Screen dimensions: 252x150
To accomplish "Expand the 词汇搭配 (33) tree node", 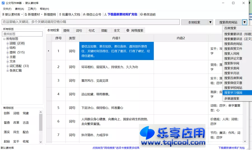I will click(x=8, y=66).
